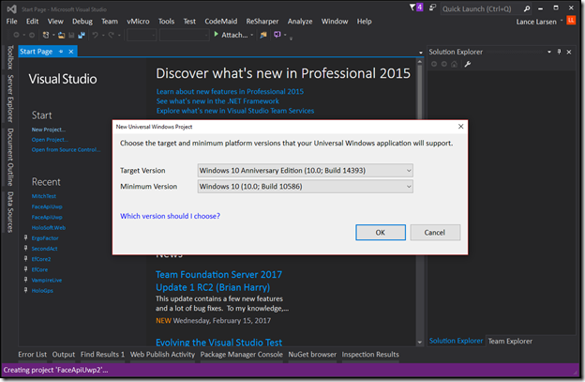Open the ReSharper menu

point(262,22)
